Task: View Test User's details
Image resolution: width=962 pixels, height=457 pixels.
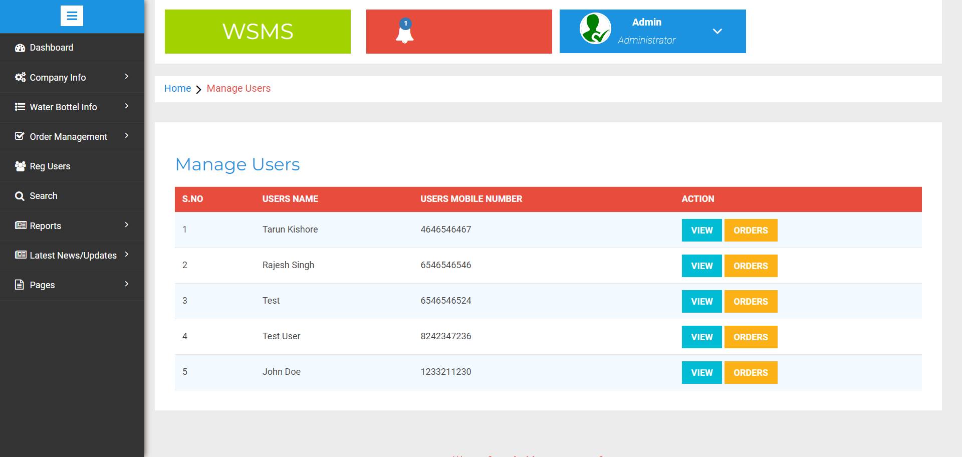Action: [x=701, y=337]
